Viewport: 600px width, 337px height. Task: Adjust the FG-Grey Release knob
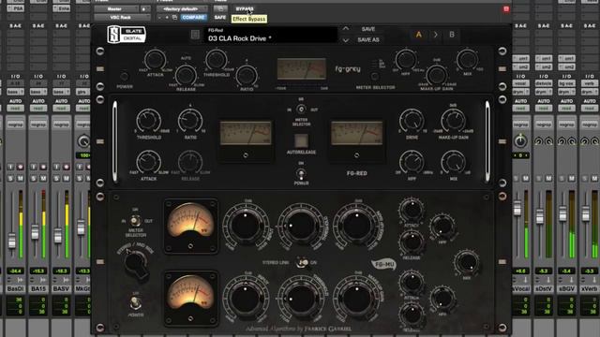(x=186, y=75)
